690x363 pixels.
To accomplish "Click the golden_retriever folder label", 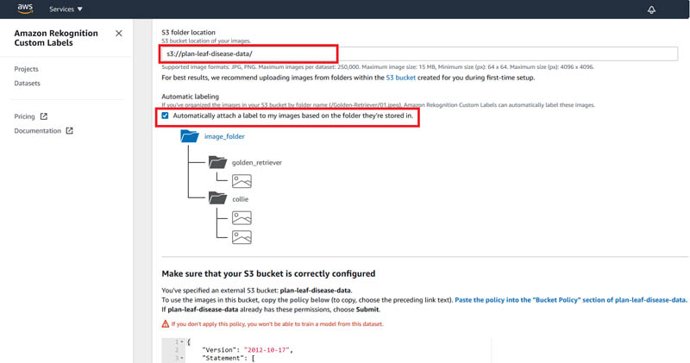I will click(257, 162).
